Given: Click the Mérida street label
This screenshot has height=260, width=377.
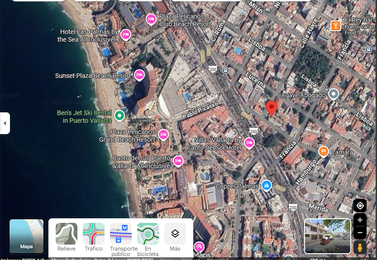Looking at the screenshot, I should tap(318, 208).
